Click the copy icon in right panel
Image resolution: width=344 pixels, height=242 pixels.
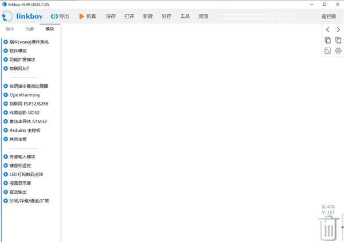pos(327,40)
